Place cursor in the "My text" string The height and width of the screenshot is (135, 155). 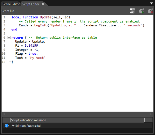point(37,58)
